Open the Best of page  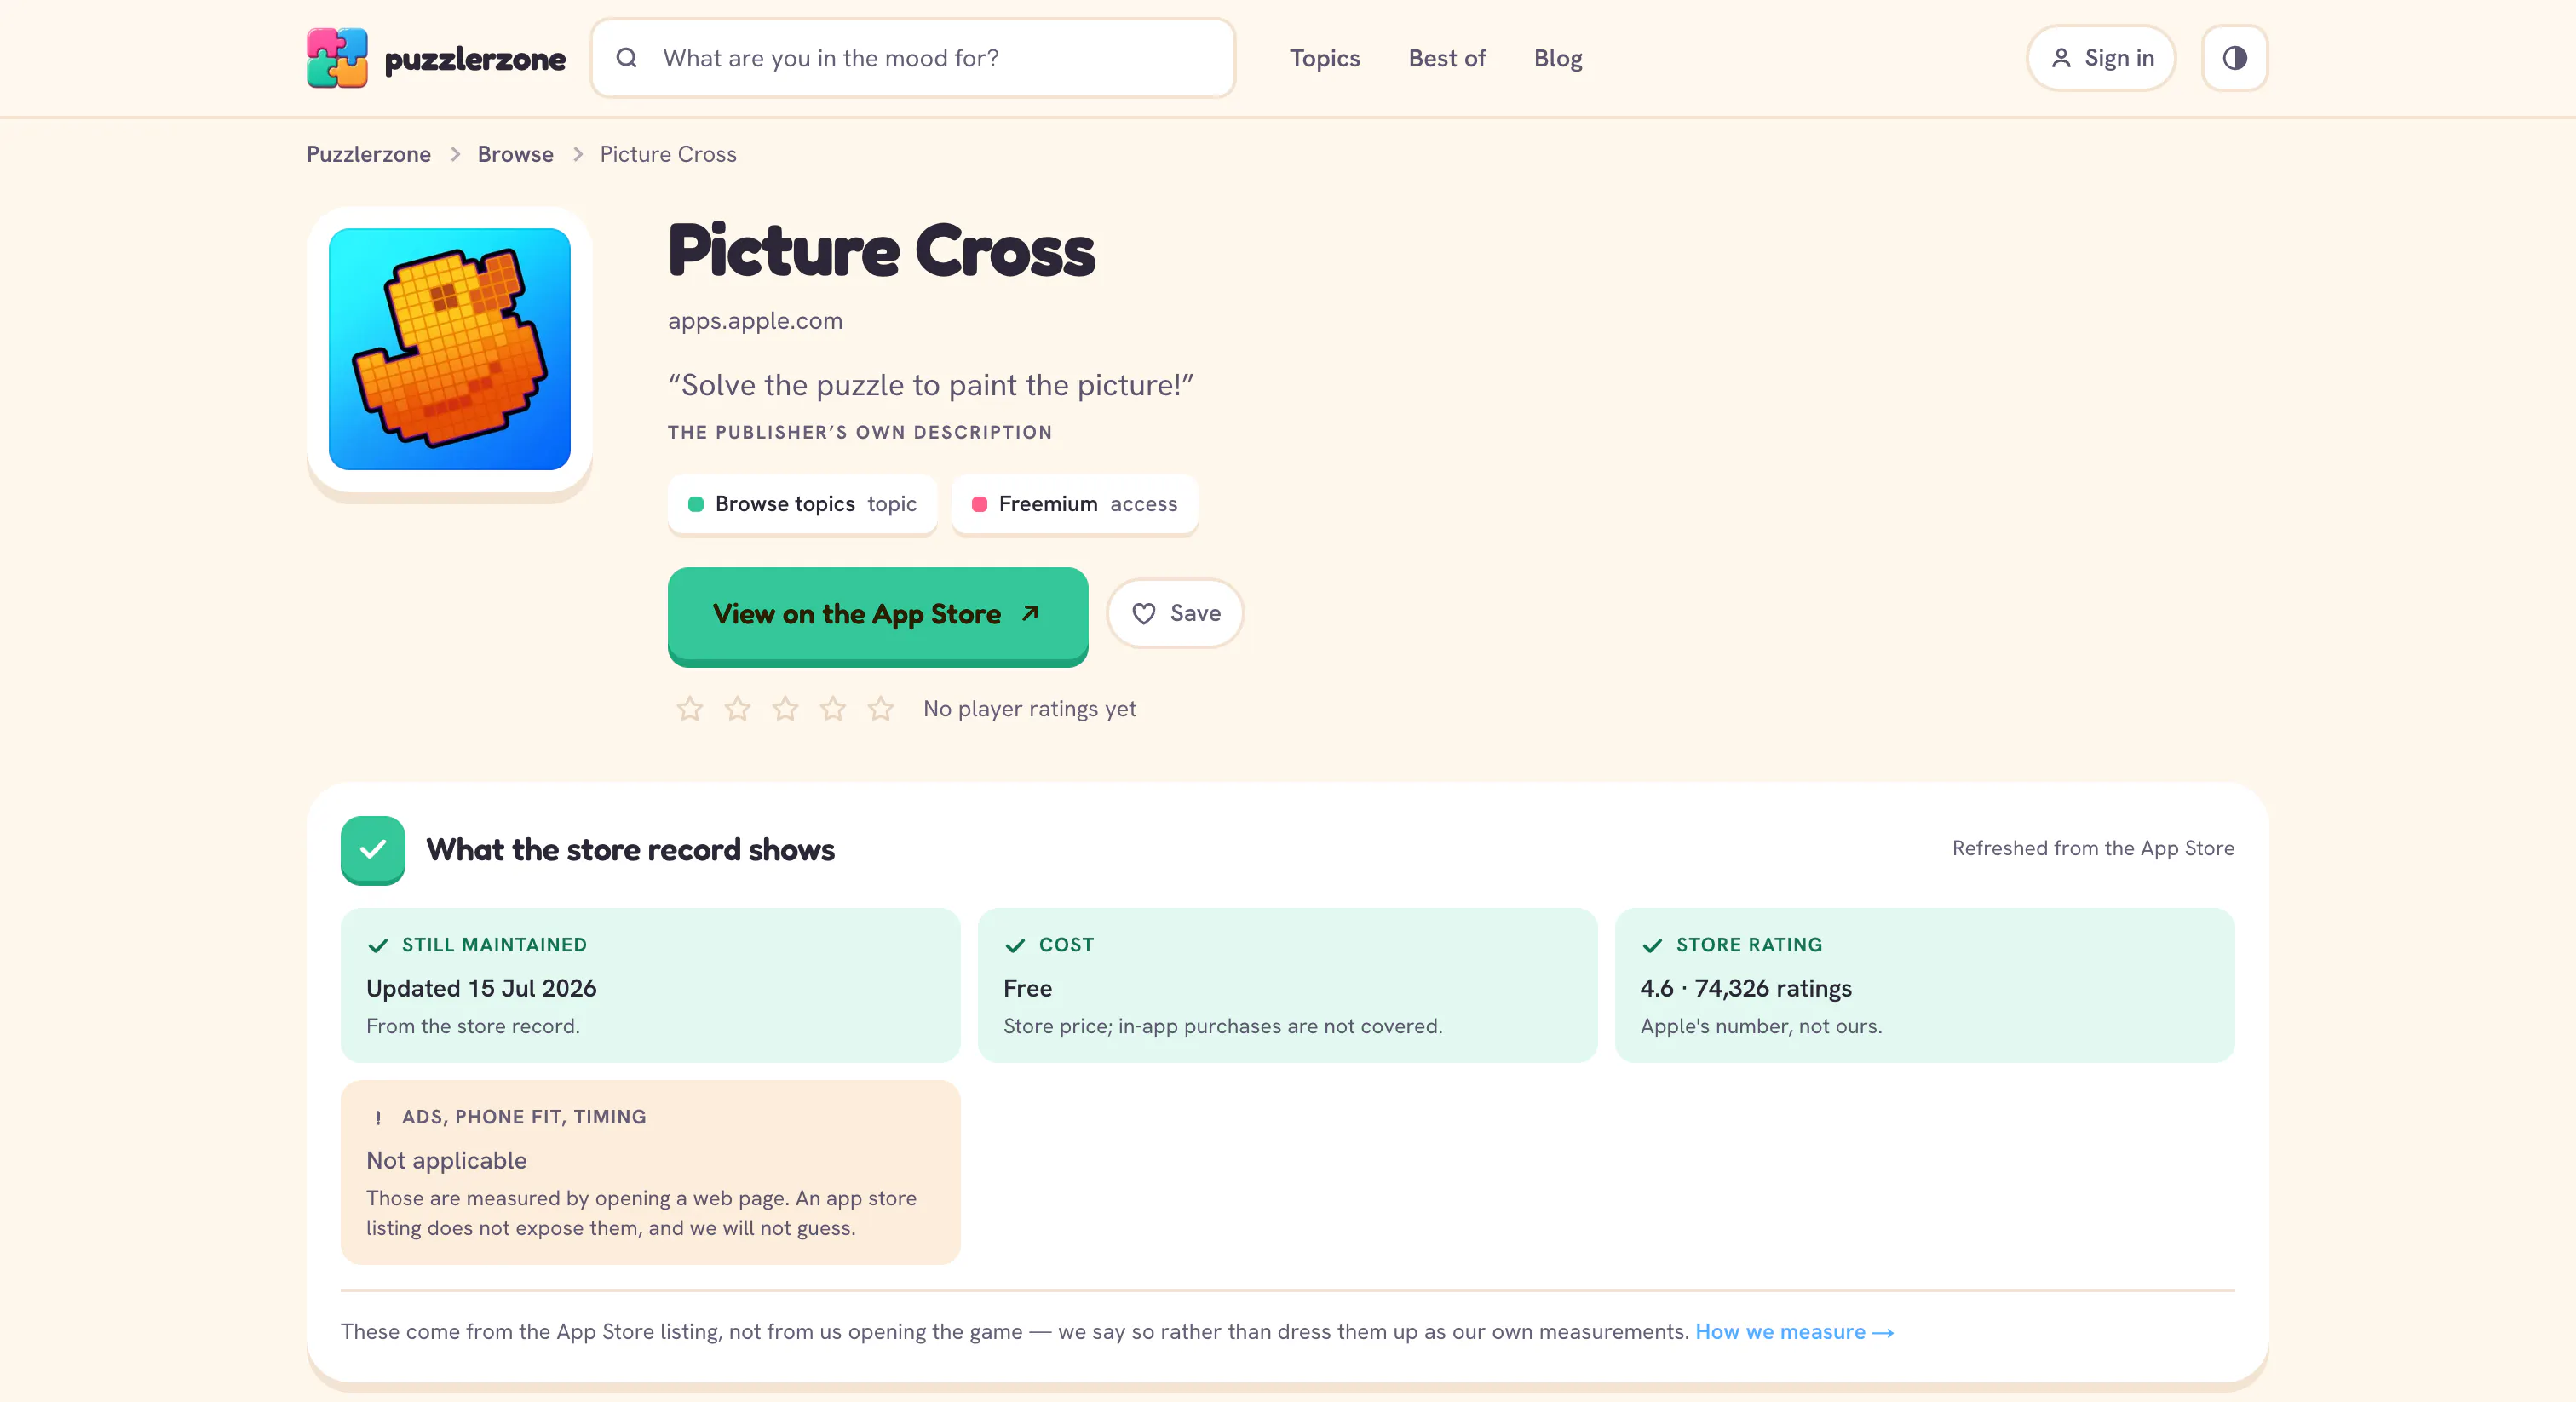click(x=1447, y=58)
